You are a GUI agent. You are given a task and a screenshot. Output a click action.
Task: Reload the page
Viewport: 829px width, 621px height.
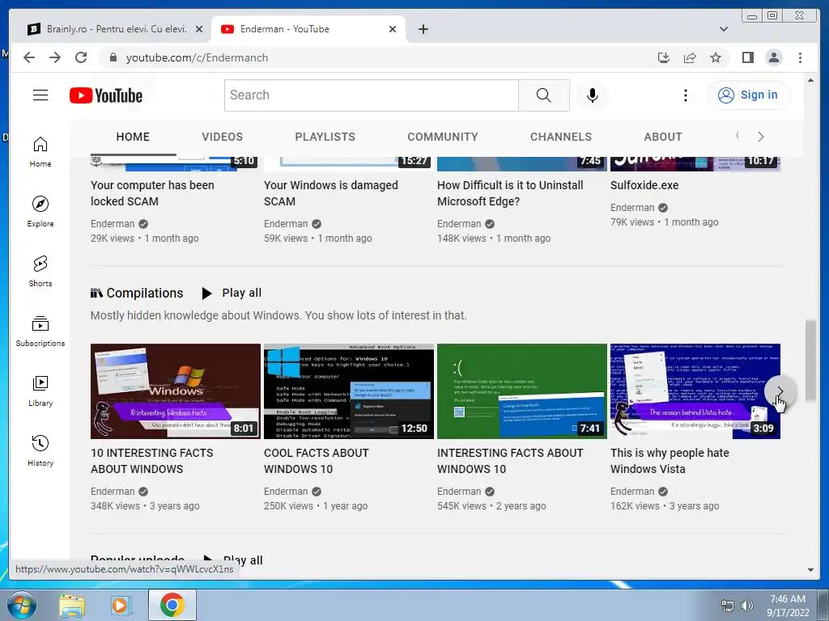pyautogui.click(x=81, y=57)
